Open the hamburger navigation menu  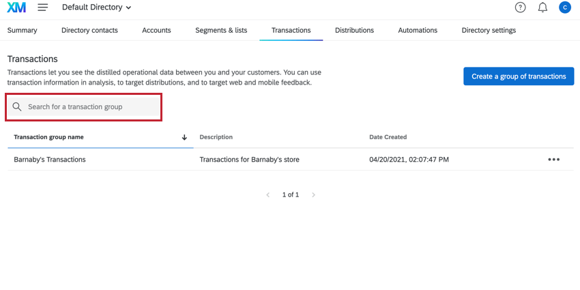(43, 8)
